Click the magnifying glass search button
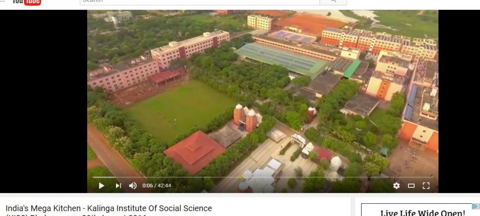Viewport: 480px width, 216px height. (x=333, y=2)
